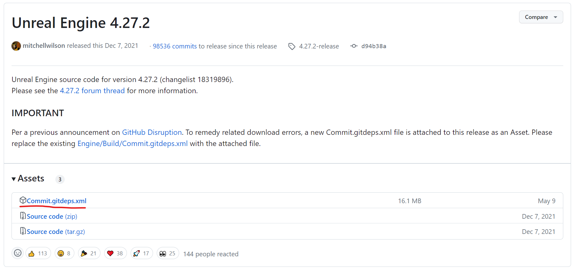
Task: Collapse the Assets section triangle
Action: pyautogui.click(x=14, y=179)
